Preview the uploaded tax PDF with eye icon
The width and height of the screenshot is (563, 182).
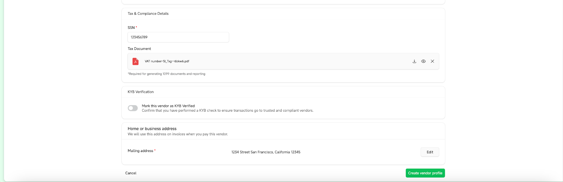pos(423,61)
